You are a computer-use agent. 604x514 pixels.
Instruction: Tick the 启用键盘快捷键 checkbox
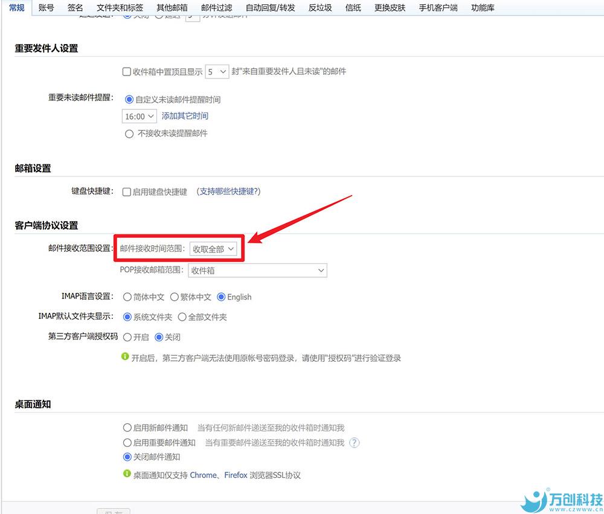click(127, 191)
